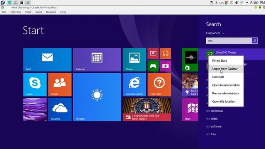Click the search box containing 'vnc'
265x149 pixels.
pos(229,41)
